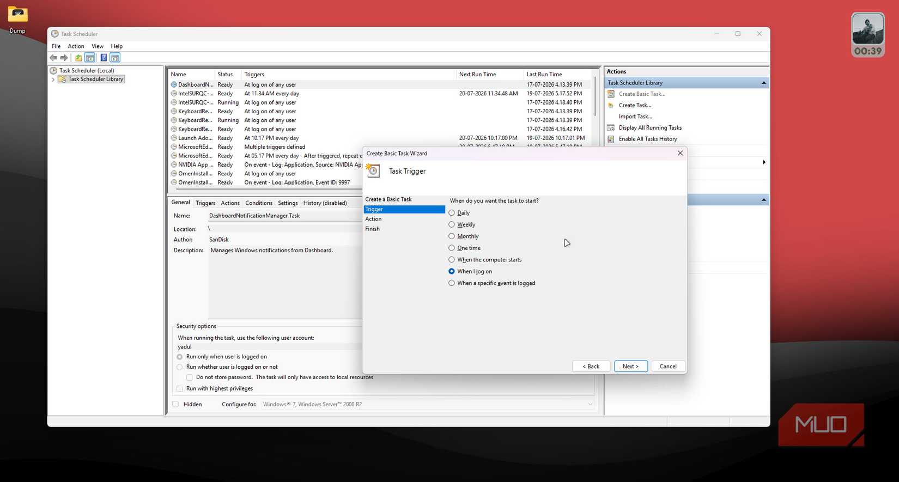899x482 pixels.
Task: Collapse the lower Actions pane section arrow
Action: click(x=763, y=200)
